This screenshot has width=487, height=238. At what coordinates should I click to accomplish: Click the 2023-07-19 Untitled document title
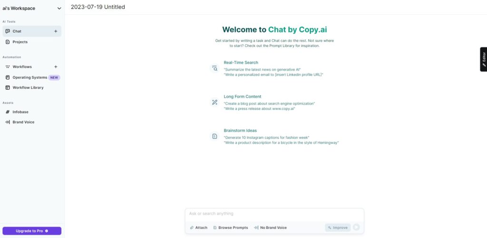(x=98, y=7)
